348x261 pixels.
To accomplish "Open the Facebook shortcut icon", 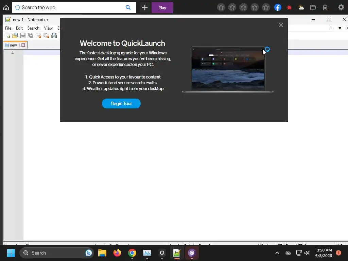I will (x=278, y=7).
